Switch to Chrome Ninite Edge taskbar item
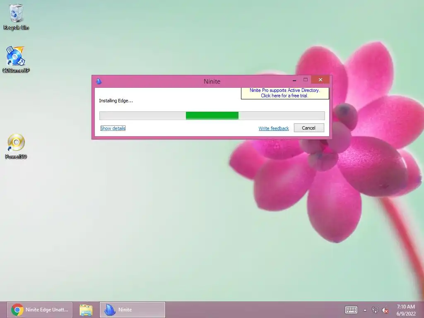The width and height of the screenshot is (424, 318). [x=40, y=310]
